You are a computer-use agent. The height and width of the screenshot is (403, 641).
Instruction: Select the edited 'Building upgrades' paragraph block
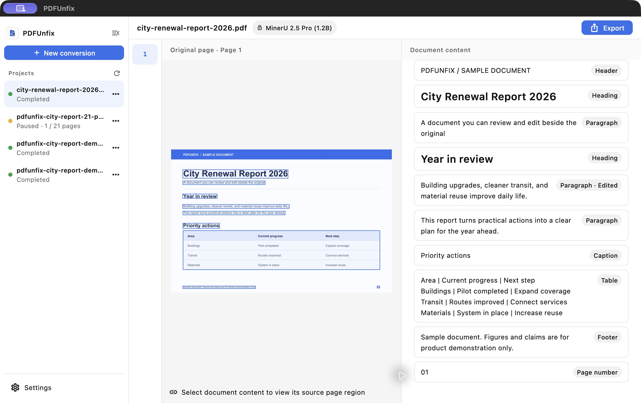pos(521,190)
